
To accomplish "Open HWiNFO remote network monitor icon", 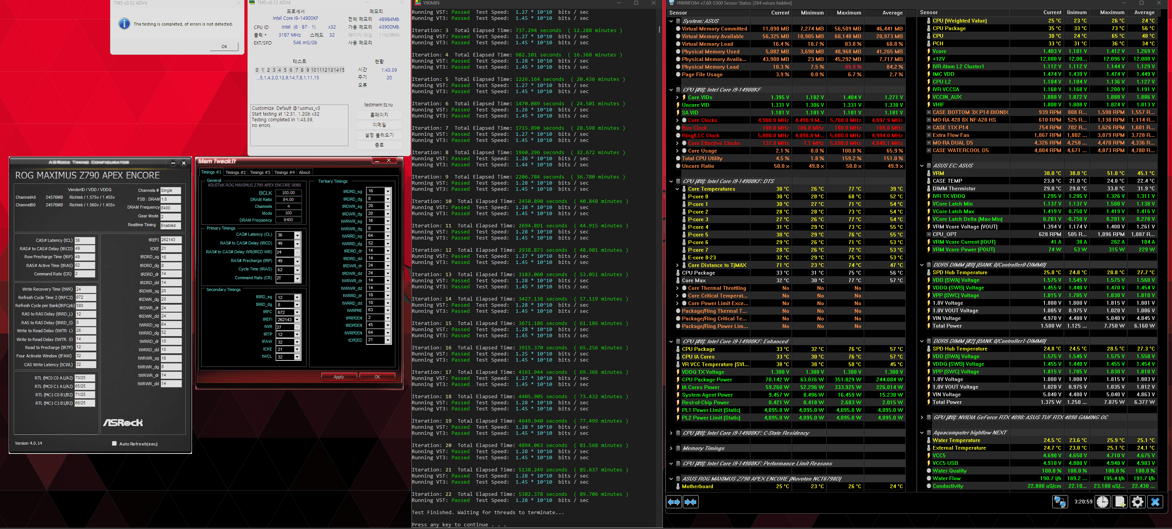I will [1060, 502].
